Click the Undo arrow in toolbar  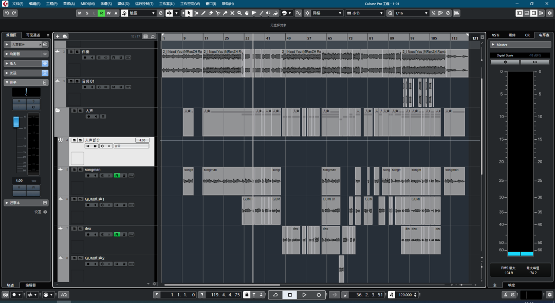coord(7,13)
